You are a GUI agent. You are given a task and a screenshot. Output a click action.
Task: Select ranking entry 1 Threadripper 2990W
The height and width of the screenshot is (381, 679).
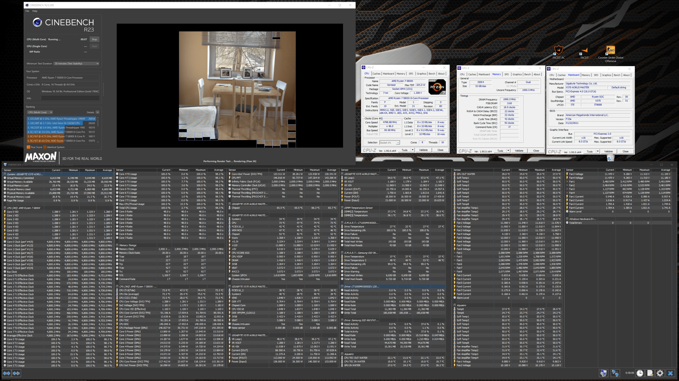pos(61,119)
